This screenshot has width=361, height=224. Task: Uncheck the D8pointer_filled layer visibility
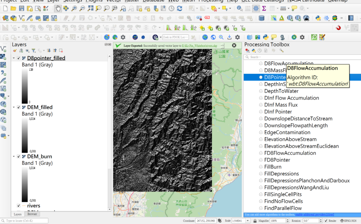(x=19, y=58)
